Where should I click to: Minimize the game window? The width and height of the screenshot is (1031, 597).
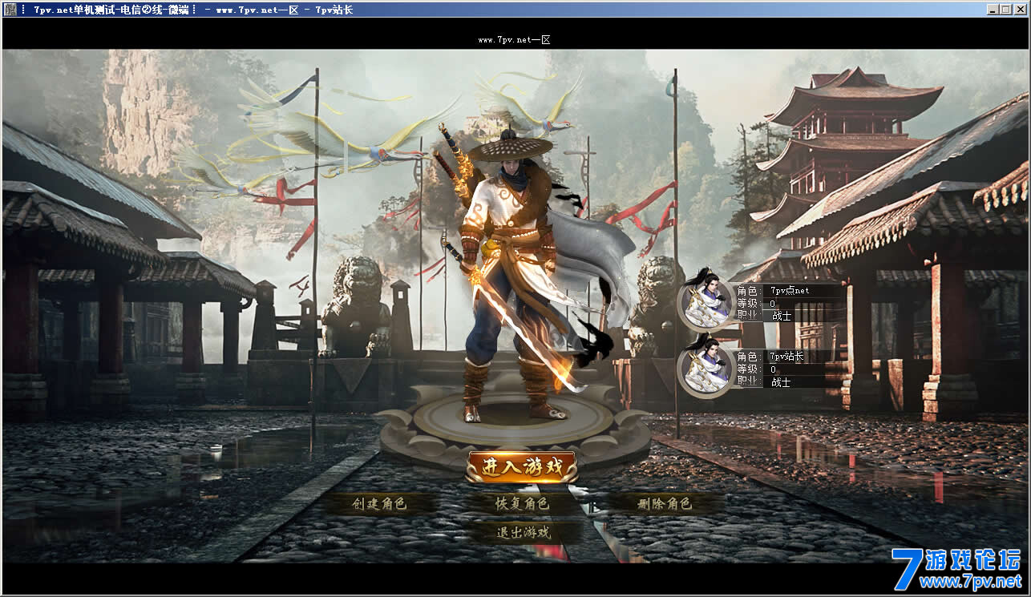pyautogui.click(x=992, y=10)
